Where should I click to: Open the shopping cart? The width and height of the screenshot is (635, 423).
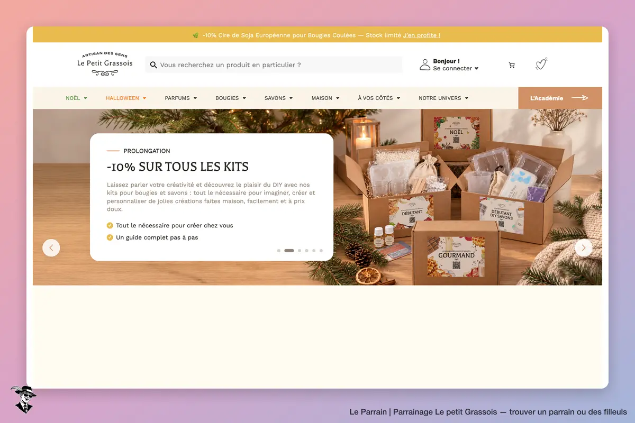[x=512, y=65]
